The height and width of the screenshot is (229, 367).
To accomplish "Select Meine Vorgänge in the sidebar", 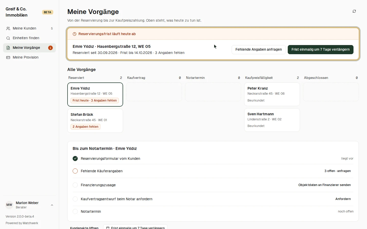I will coord(30,48).
